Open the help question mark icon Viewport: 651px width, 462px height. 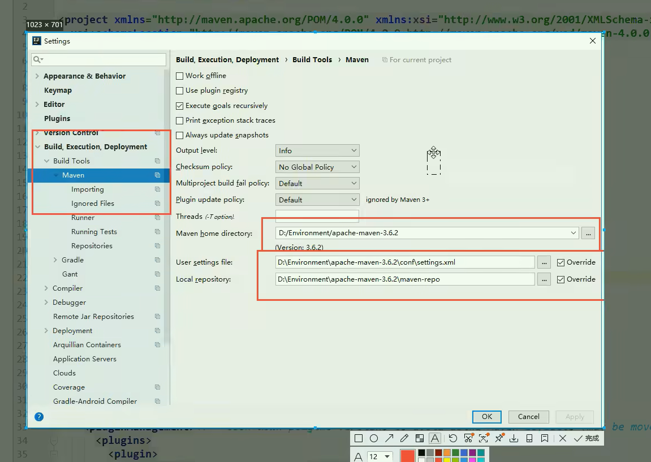[x=39, y=417]
